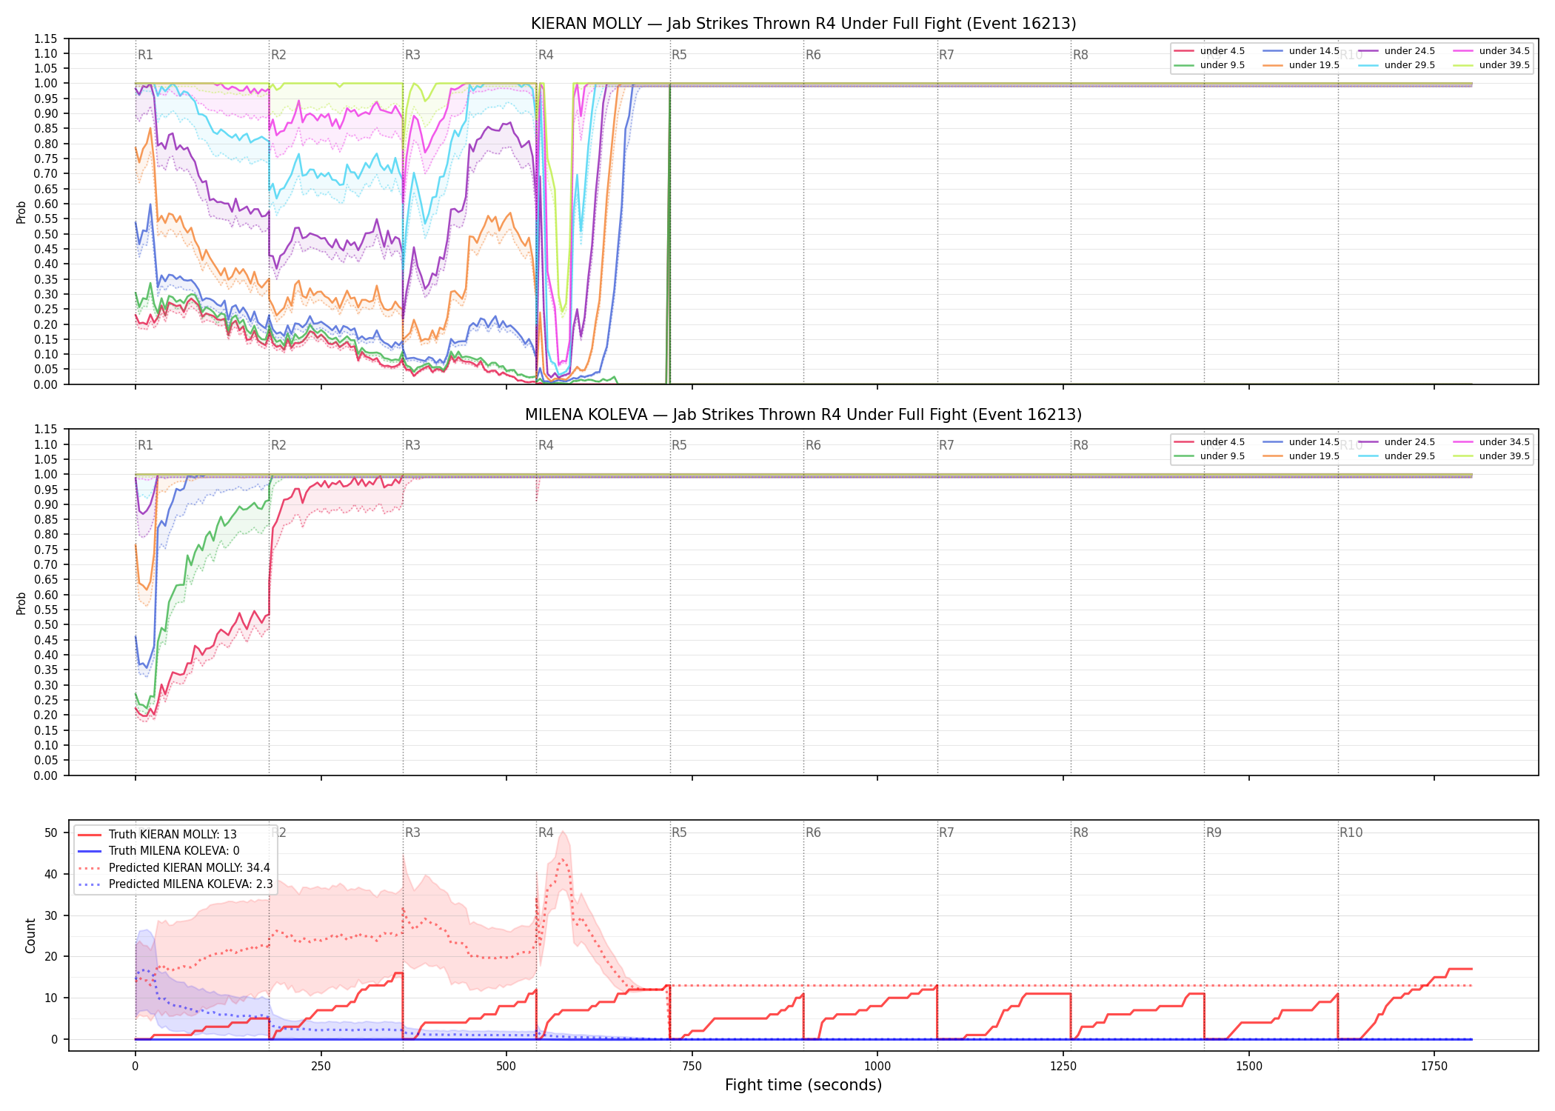This screenshot has width=1555, height=1111.
Task: Click 'Predicted MILENA KOLEVA: 2.3' legend entry
Action: pyautogui.click(x=175, y=884)
